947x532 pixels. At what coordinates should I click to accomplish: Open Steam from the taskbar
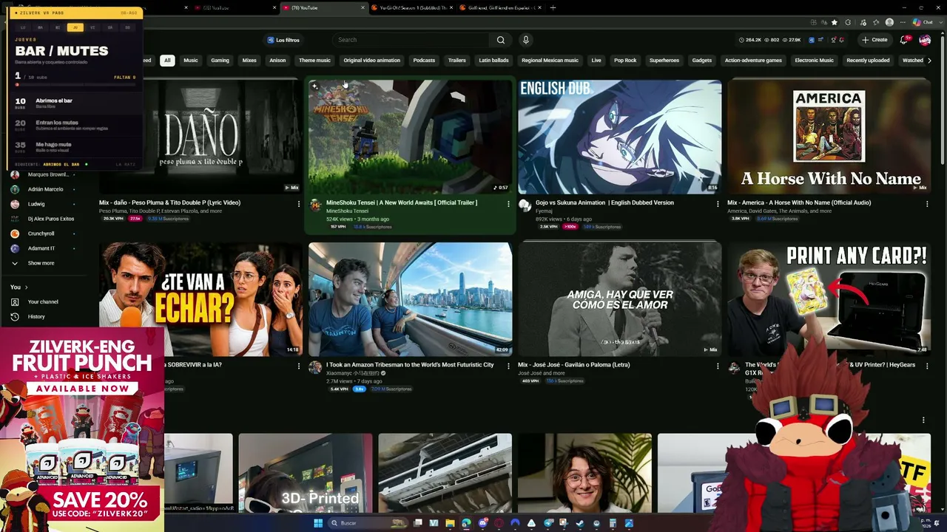point(580,523)
